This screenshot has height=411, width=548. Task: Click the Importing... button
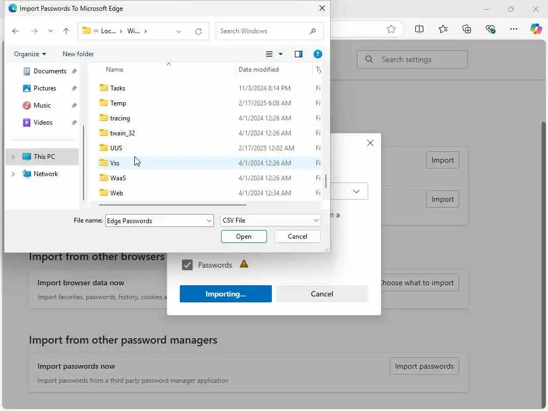tap(226, 294)
